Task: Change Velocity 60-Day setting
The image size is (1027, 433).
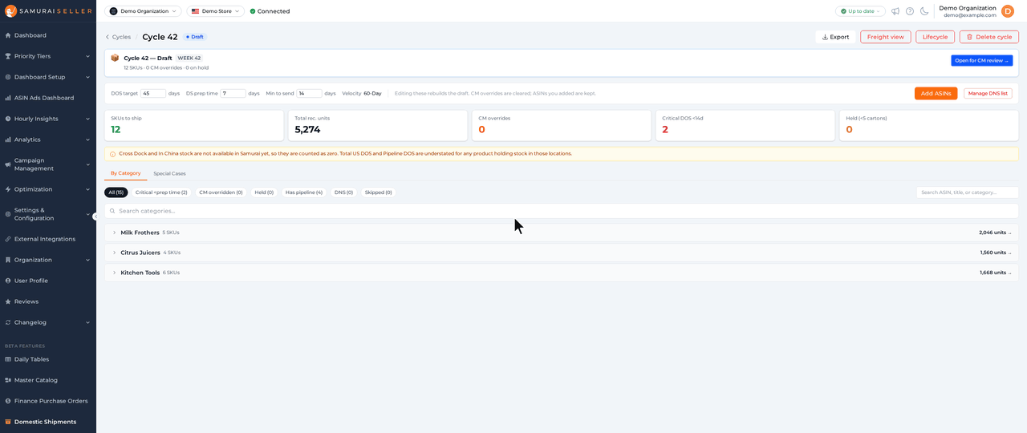Action: coord(372,93)
